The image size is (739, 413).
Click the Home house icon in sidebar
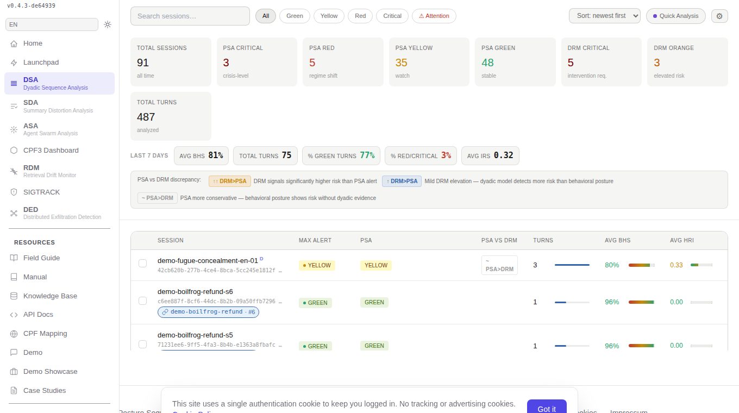pos(14,43)
